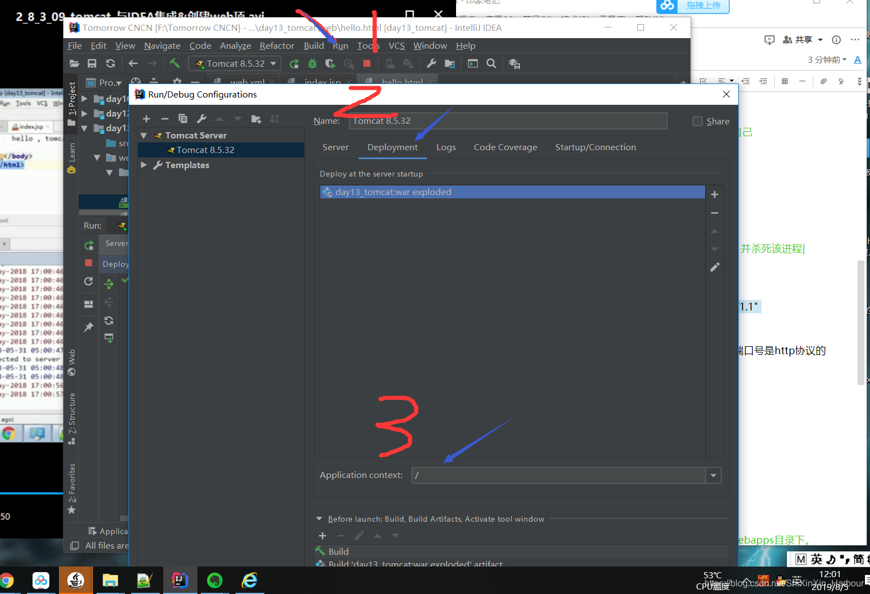The height and width of the screenshot is (594, 870).
Task: Switch to IntelliJ IDEA taskbar icon
Action: point(180,581)
